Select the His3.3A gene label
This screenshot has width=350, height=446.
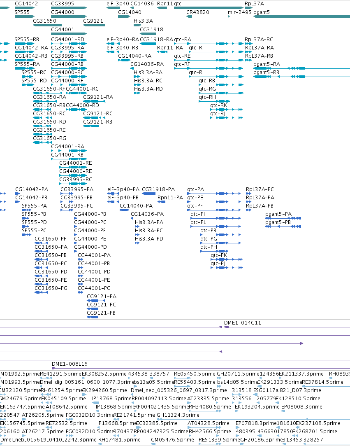point(144,21)
